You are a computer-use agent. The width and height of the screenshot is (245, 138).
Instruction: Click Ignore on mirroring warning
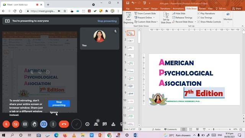[54, 112]
